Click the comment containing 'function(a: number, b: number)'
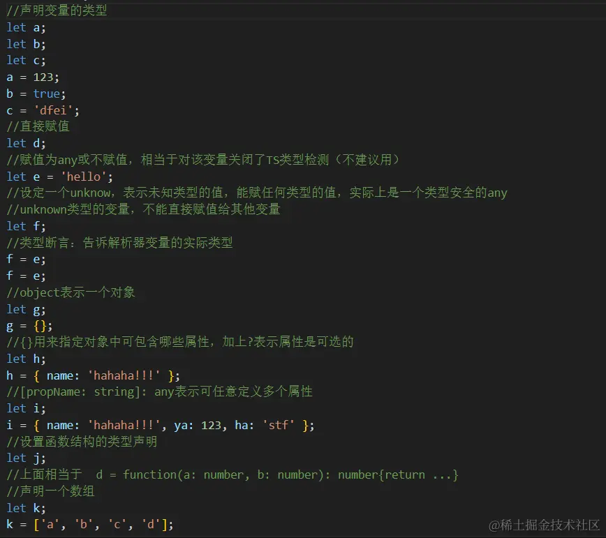 (x=232, y=475)
